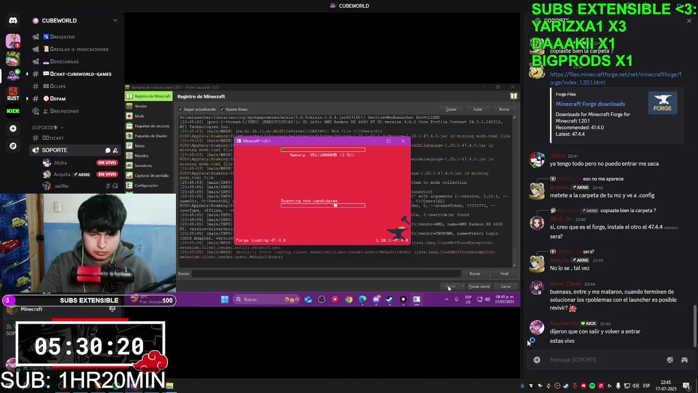Viewport: 698px width, 393px height.
Task: Open Notas page in Prism Launcher
Action: [x=148, y=146]
